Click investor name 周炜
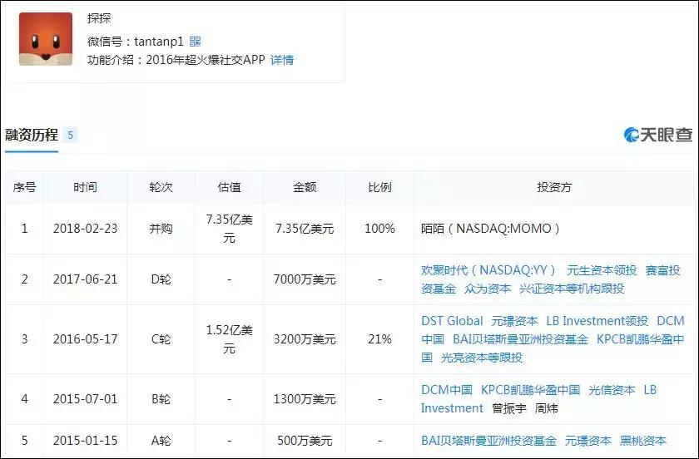699x459 pixels. [x=547, y=408]
